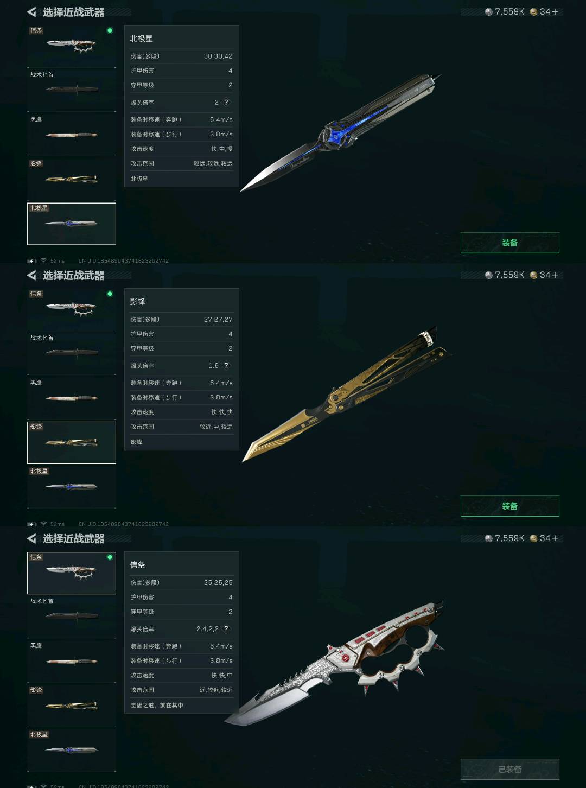The height and width of the screenshot is (788, 586).
Task: Click the 伤害(多段) 30,30,42 stat row
Action: pos(181,56)
